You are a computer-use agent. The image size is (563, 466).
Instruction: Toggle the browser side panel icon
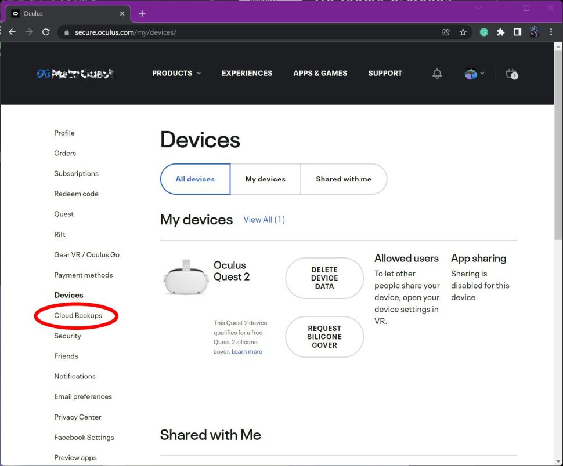[517, 32]
